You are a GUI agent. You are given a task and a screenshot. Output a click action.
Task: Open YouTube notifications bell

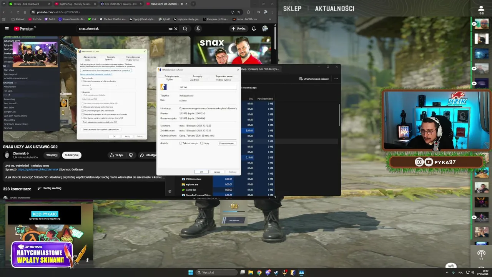254,28
